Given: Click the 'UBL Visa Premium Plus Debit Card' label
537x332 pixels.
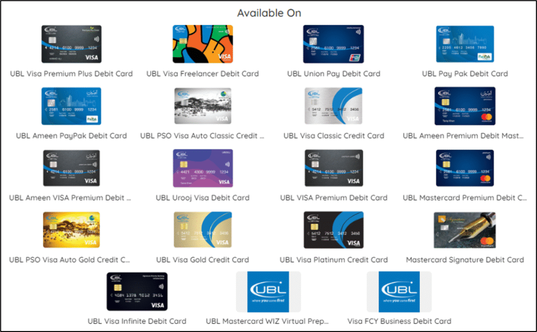Looking at the screenshot, I should click(71, 73).
